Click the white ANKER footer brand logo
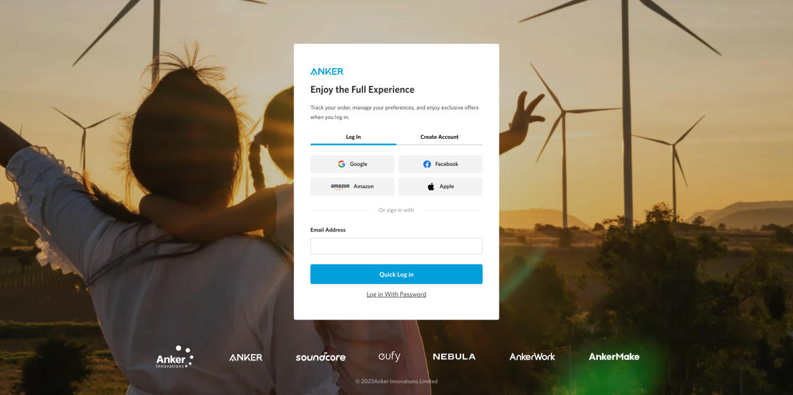This screenshot has height=395, width=793. (x=246, y=357)
